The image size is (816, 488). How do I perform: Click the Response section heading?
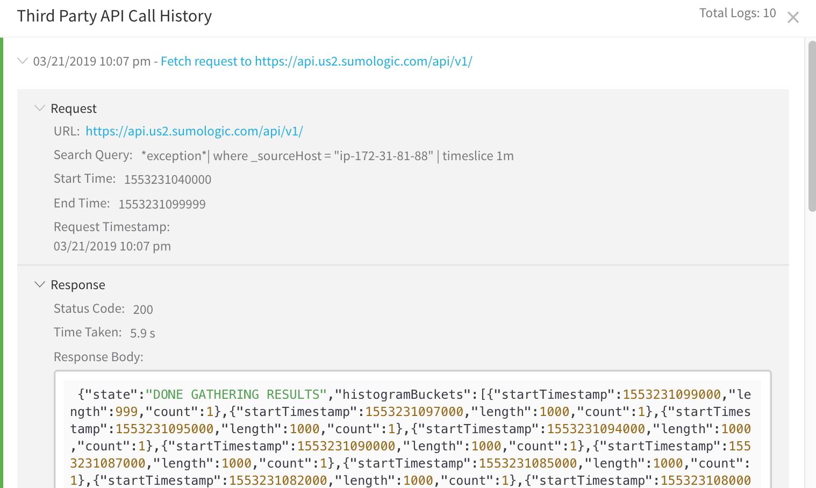[78, 285]
